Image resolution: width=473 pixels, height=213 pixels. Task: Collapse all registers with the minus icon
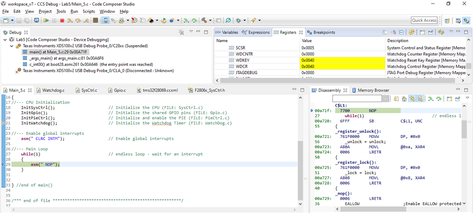401,33
